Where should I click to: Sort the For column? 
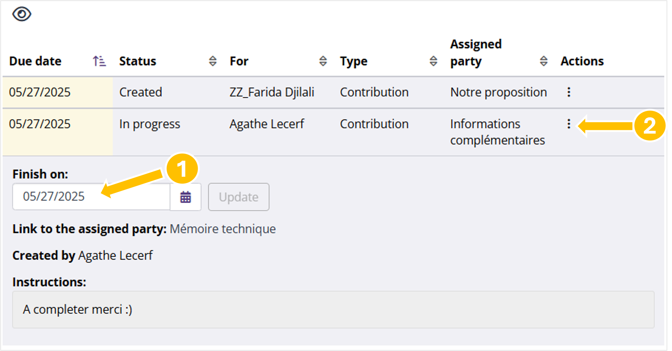(x=323, y=61)
